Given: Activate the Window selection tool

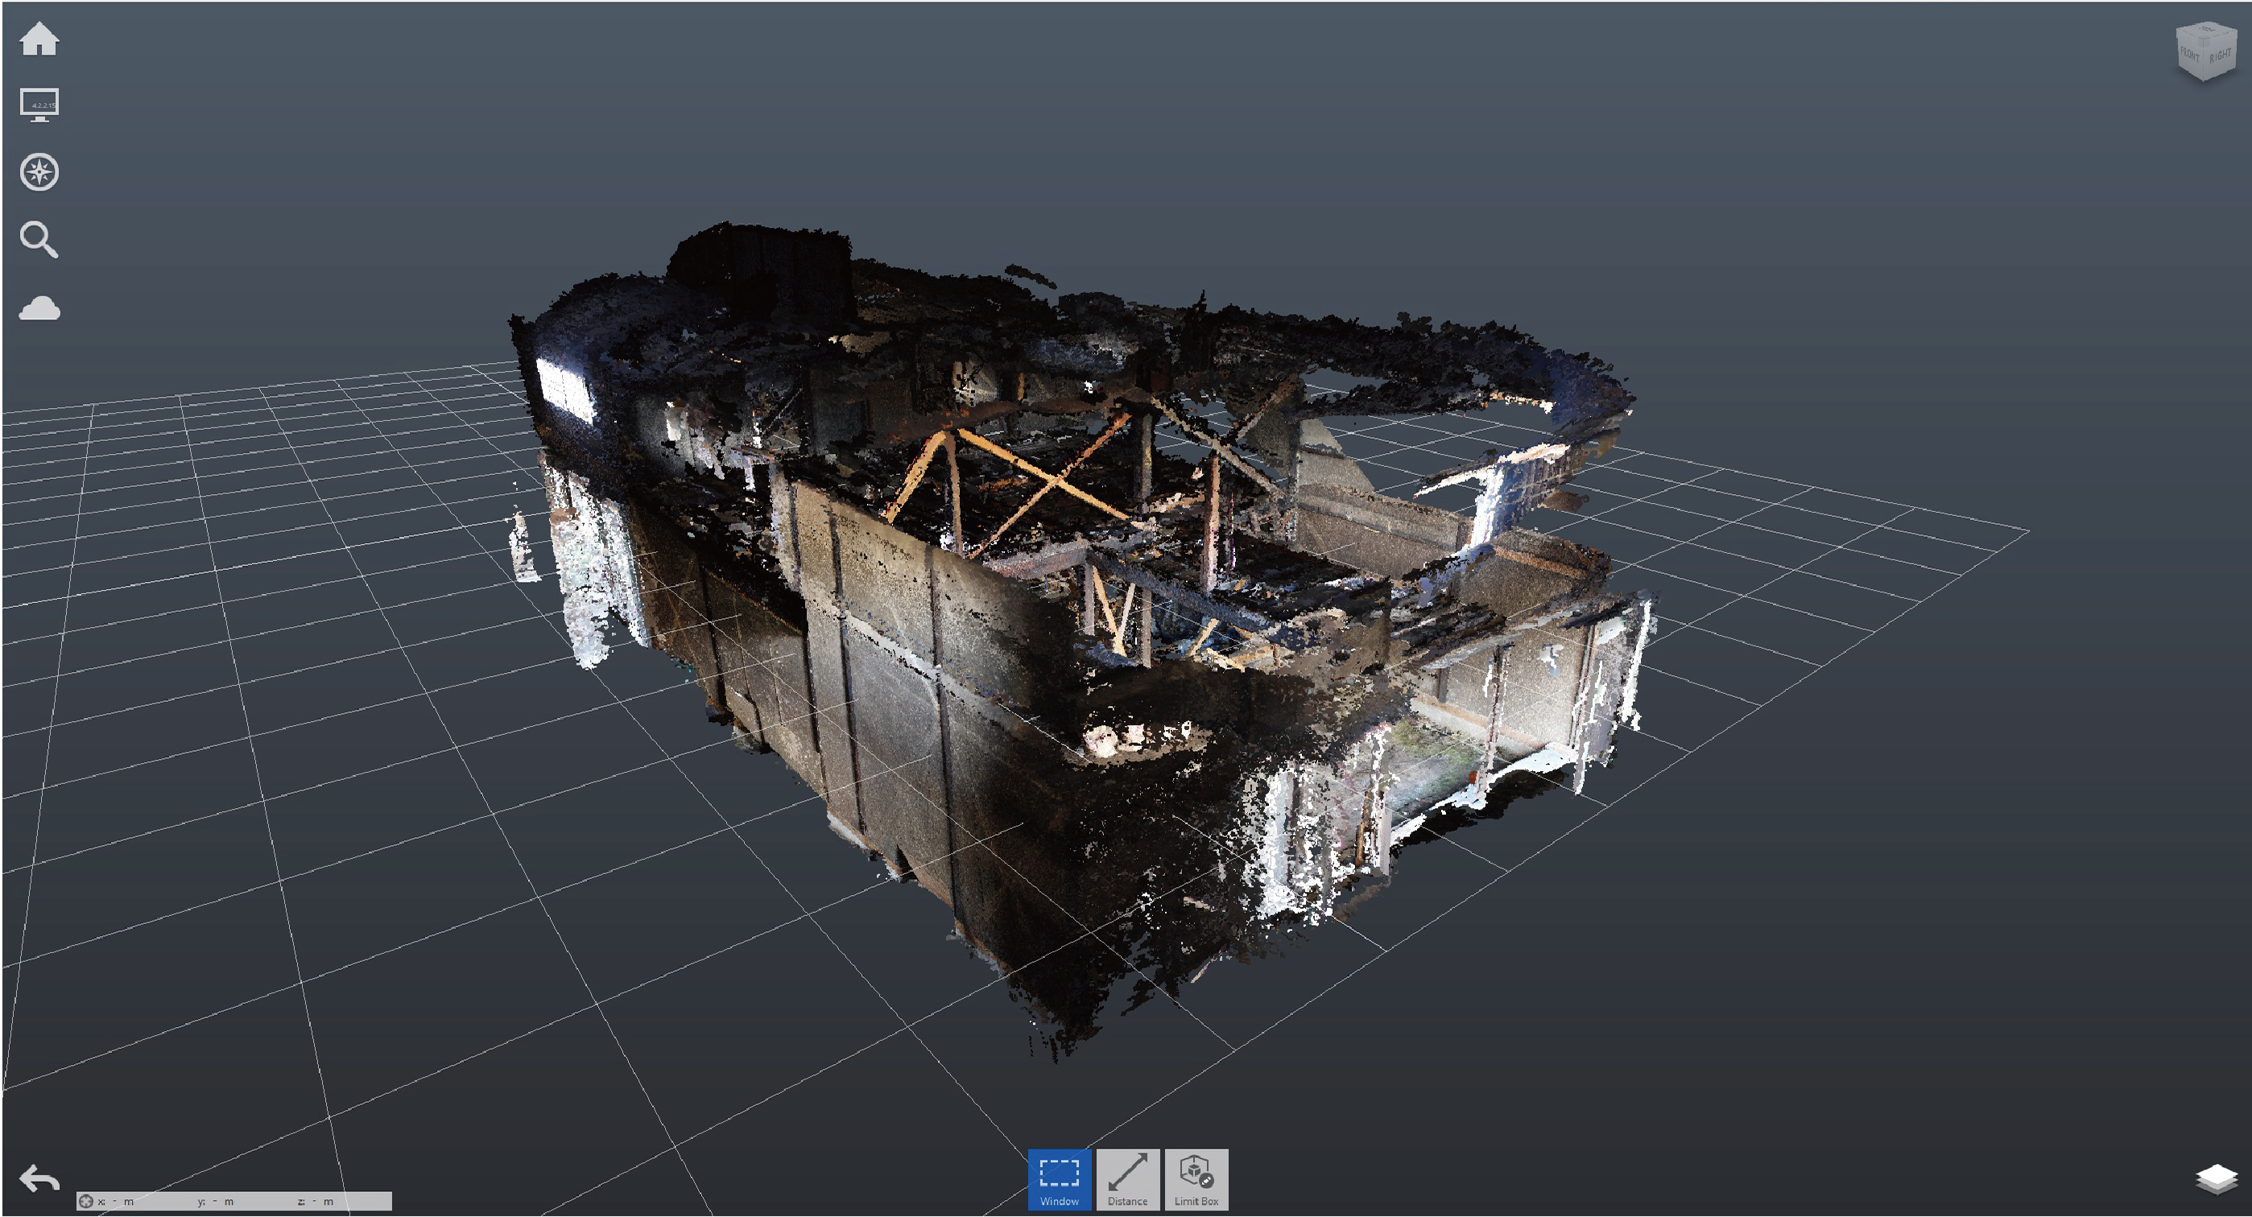Looking at the screenshot, I should click(1059, 1178).
